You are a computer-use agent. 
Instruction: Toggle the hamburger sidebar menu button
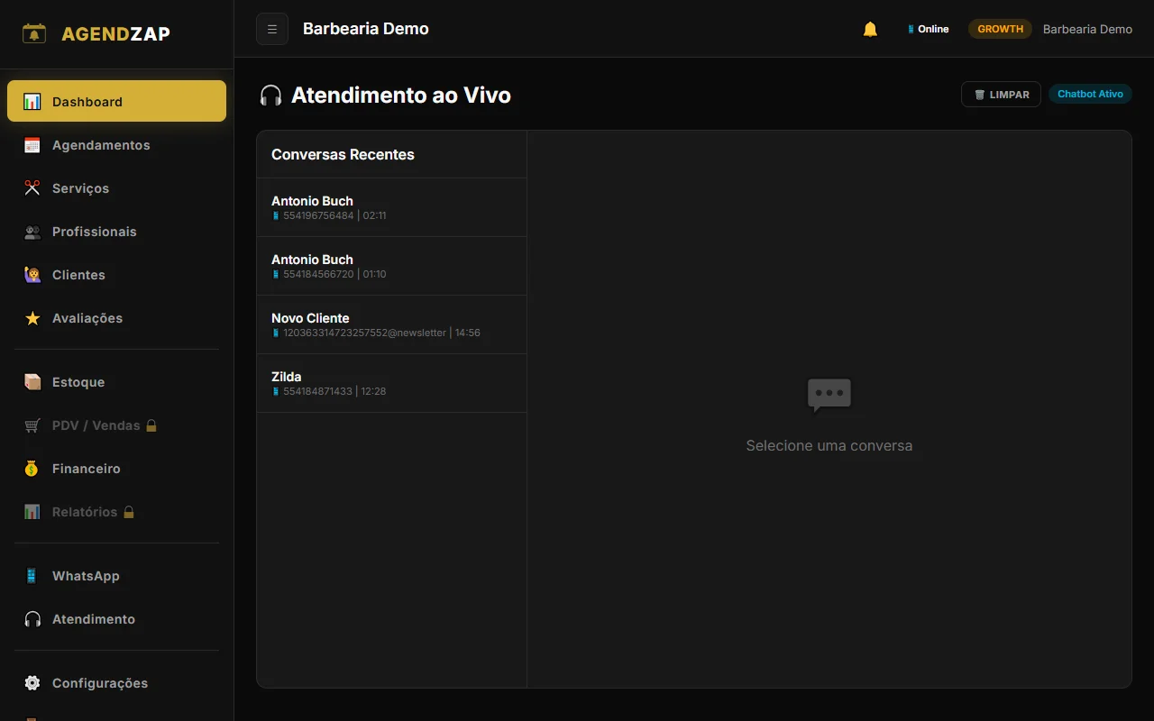272,29
